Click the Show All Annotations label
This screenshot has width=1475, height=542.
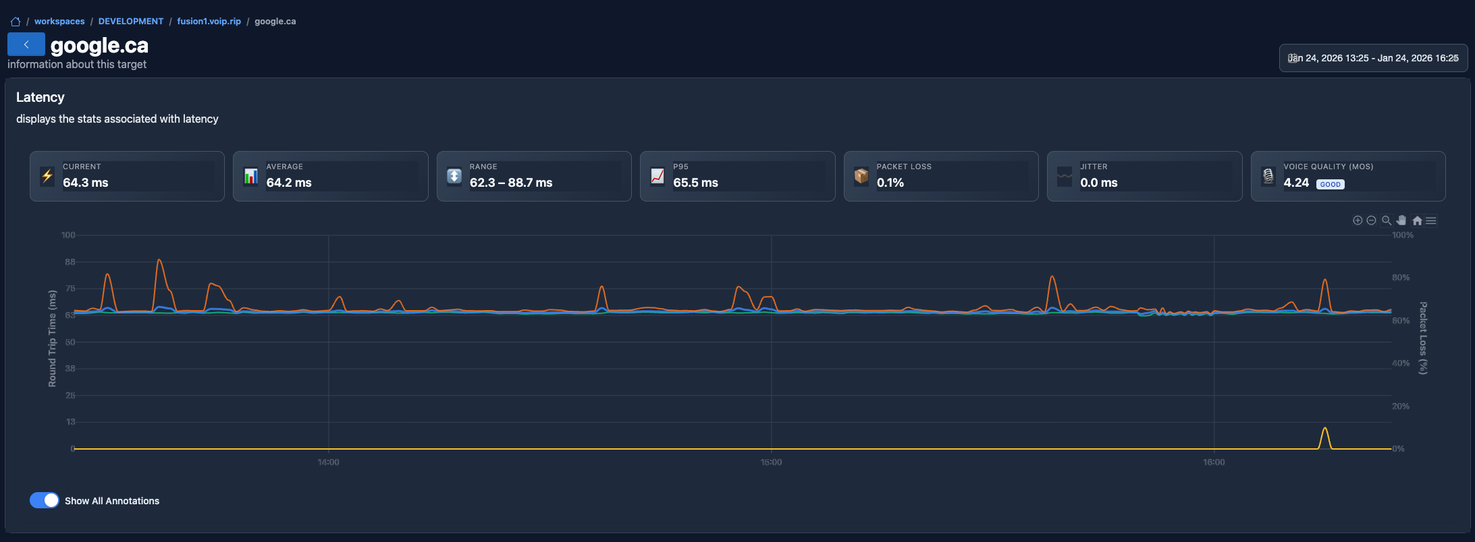[x=112, y=501]
